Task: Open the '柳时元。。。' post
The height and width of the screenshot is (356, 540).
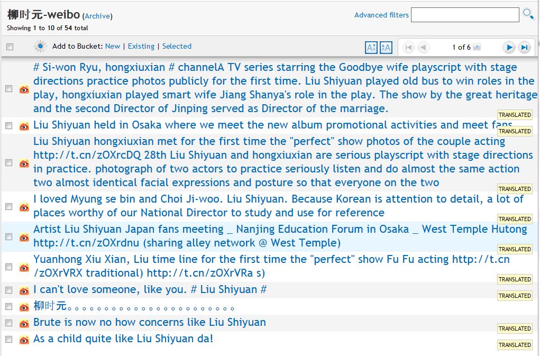Action: tap(134, 306)
